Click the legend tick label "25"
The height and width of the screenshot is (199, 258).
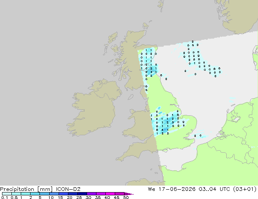click(79, 197)
